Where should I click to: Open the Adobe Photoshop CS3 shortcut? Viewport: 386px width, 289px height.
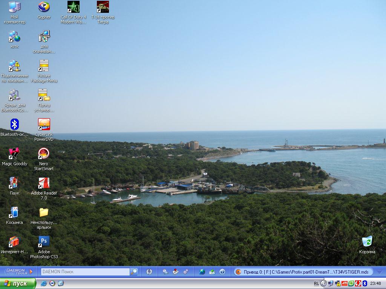coord(44,242)
